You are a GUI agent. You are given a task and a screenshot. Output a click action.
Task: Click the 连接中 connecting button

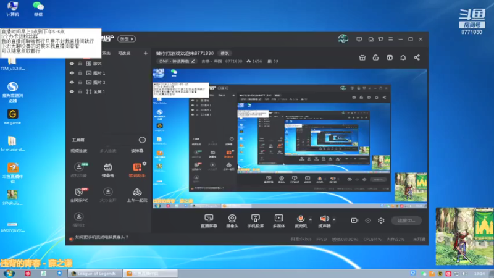(406, 221)
